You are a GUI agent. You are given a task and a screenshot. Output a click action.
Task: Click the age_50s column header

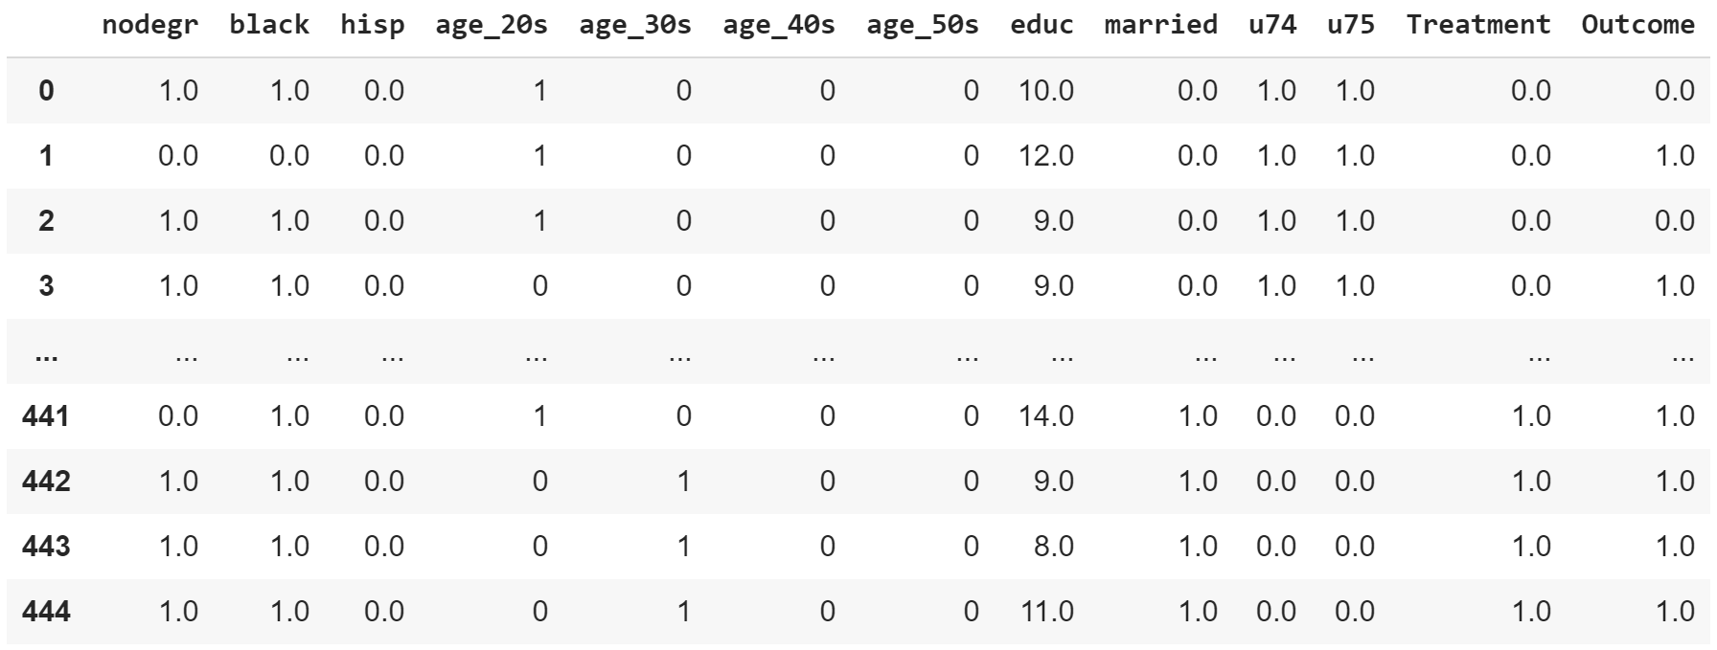click(923, 25)
